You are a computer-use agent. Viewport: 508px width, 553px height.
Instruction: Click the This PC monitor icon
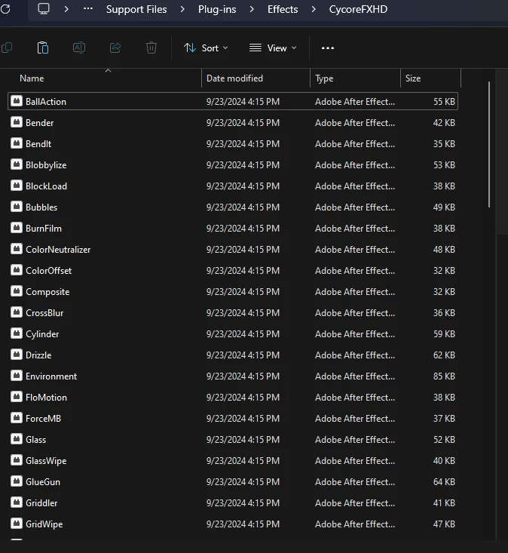44,9
